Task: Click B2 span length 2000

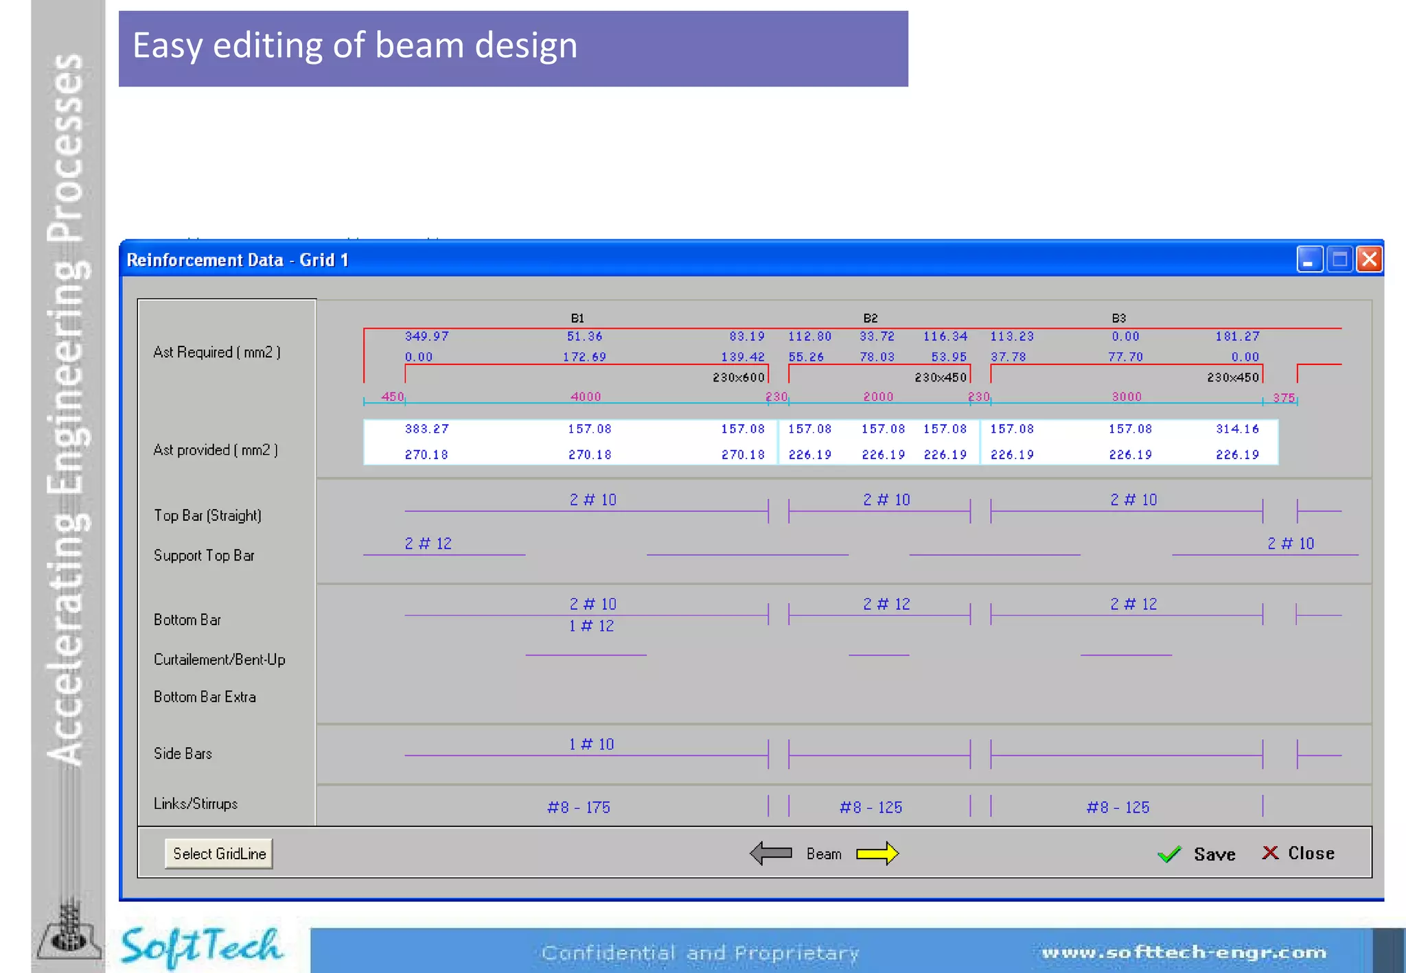Action: pyautogui.click(x=878, y=397)
